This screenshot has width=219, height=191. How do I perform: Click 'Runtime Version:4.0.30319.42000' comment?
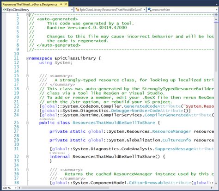(87, 28)
